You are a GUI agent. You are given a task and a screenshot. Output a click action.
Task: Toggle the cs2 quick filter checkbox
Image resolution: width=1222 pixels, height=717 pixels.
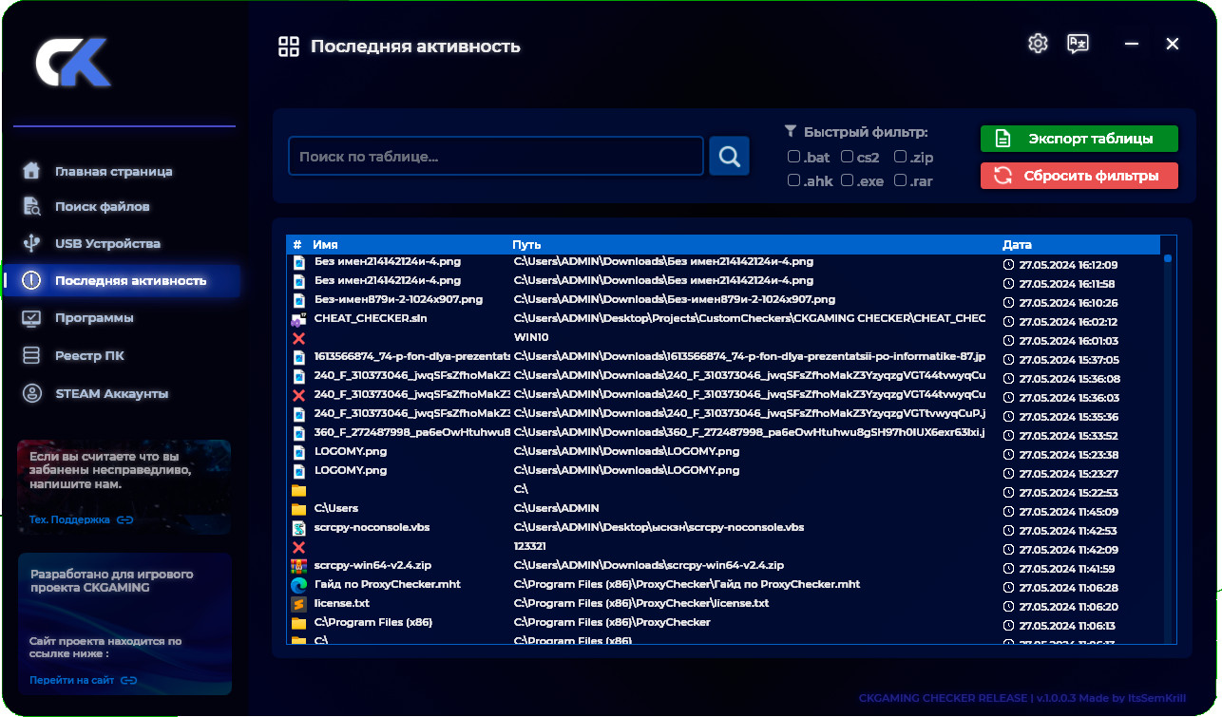(847, 157)
